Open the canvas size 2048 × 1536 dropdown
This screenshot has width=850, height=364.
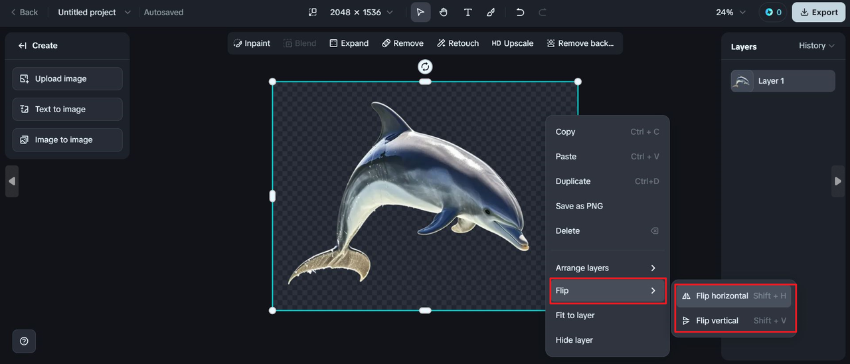click(x=361, y=12)
